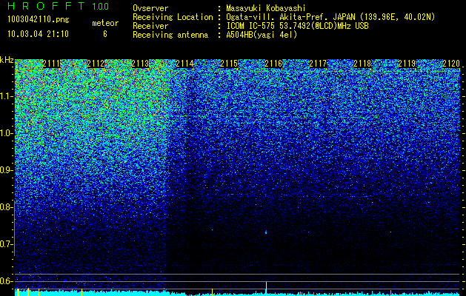Screen dimensions: 466x296
Task: Click the meteor count value 6
Action: point(105,34)
